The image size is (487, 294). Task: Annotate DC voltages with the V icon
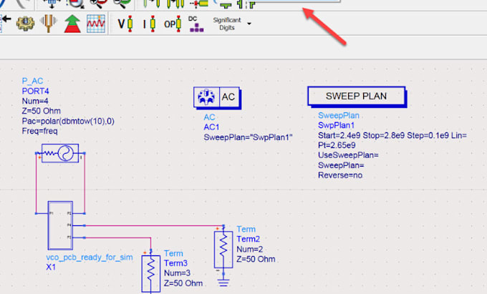(125, 24)
